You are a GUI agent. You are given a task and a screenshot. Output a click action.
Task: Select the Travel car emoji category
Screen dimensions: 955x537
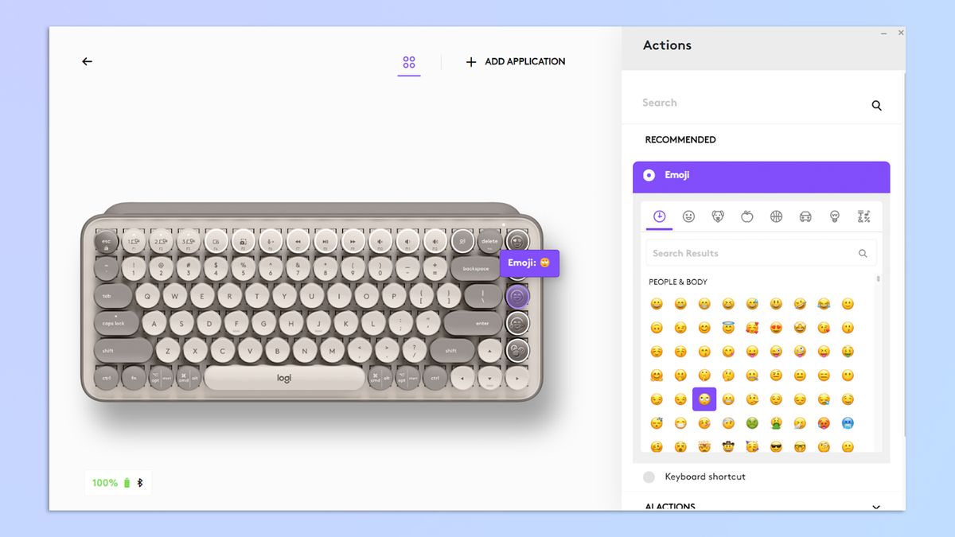(x=805, y=216)
